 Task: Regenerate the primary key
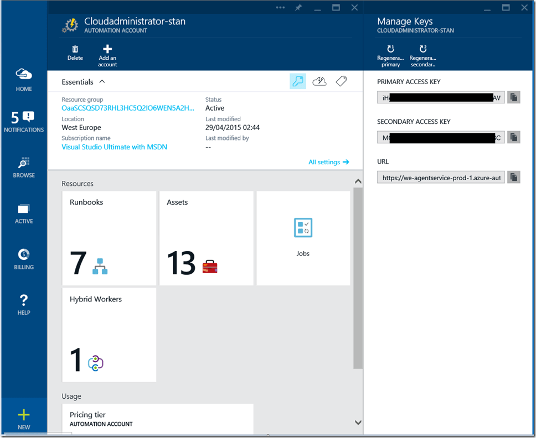pyautogui.click(x=390, y=49)
